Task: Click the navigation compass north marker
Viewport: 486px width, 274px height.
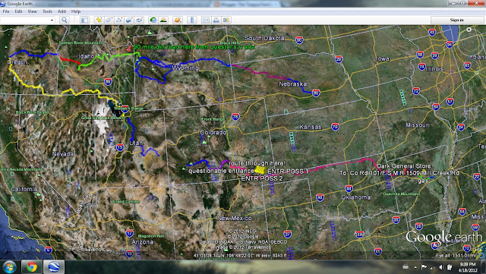Action: pyautogui.click(x=469, y=30)
